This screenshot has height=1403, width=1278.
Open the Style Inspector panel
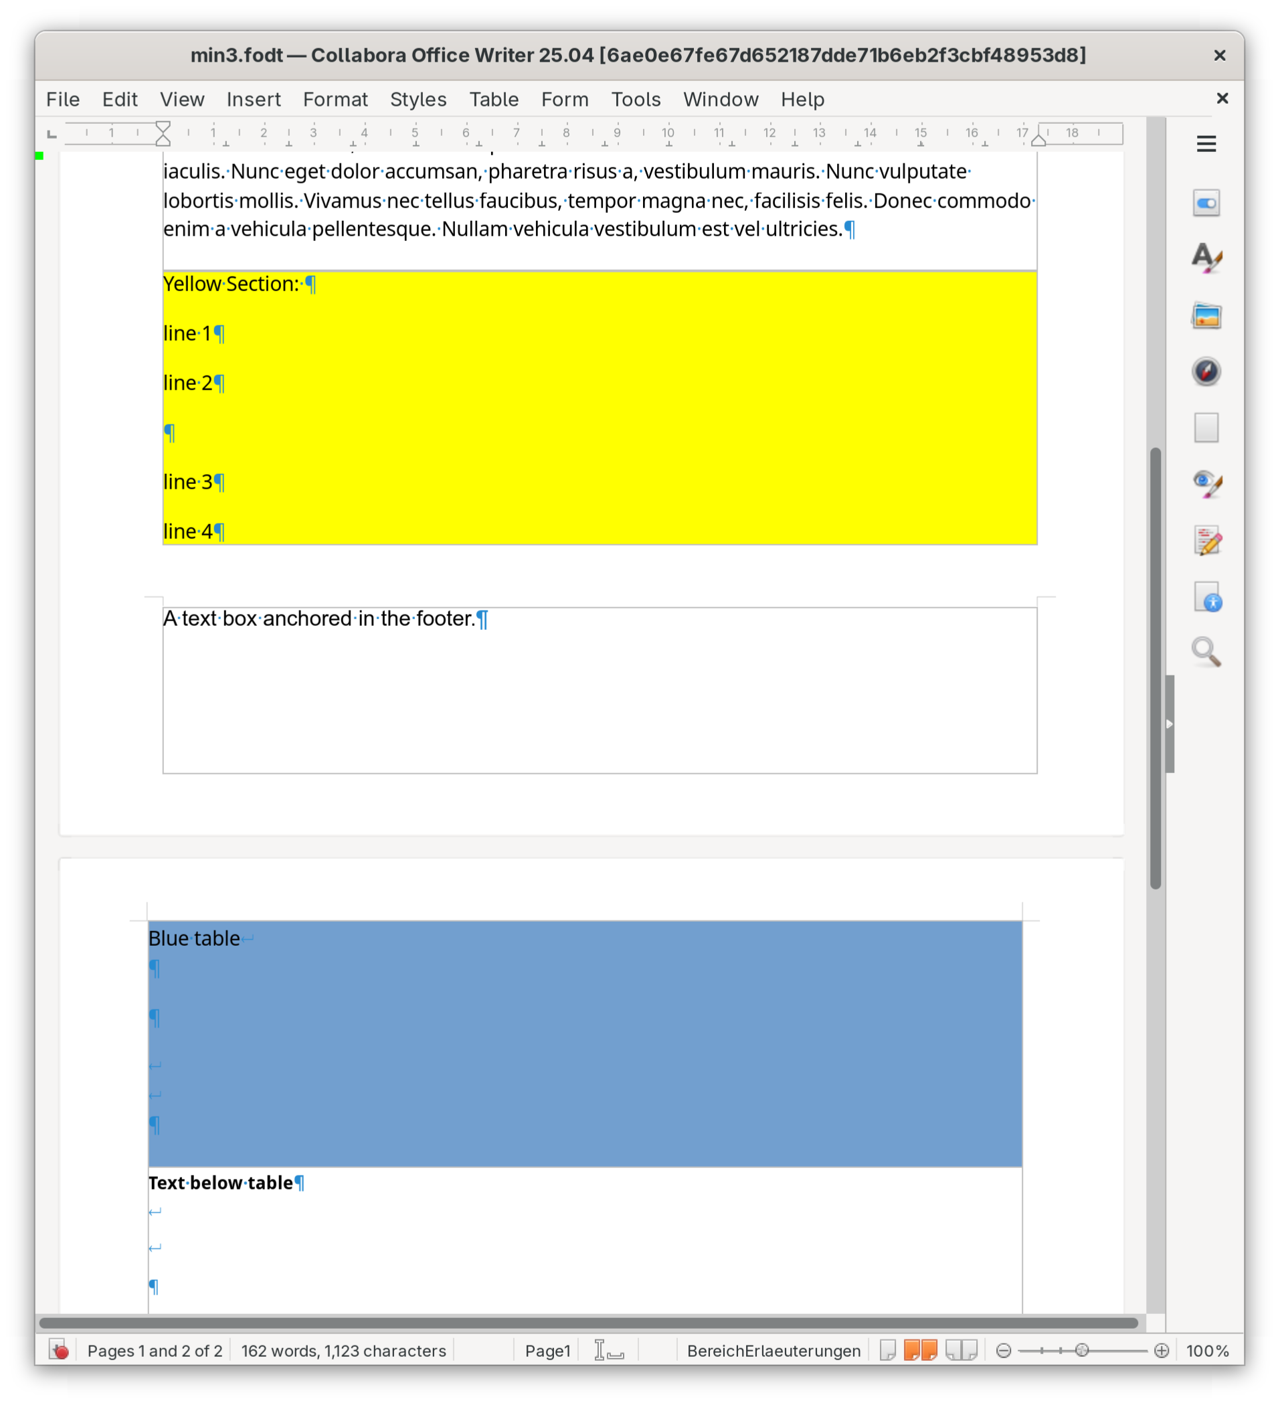tap(1206, 484)
